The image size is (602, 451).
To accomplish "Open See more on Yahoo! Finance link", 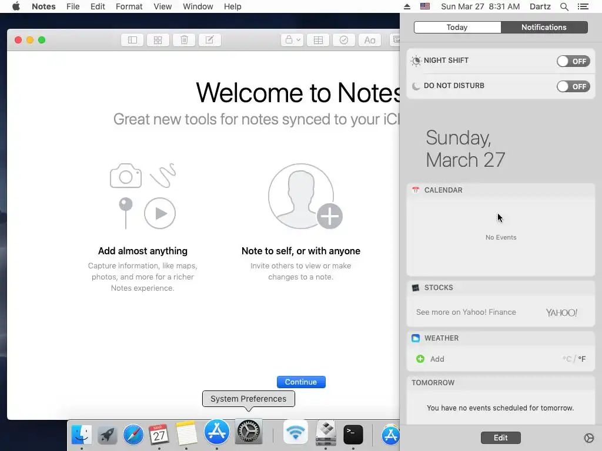I will [x=466, y=312].
